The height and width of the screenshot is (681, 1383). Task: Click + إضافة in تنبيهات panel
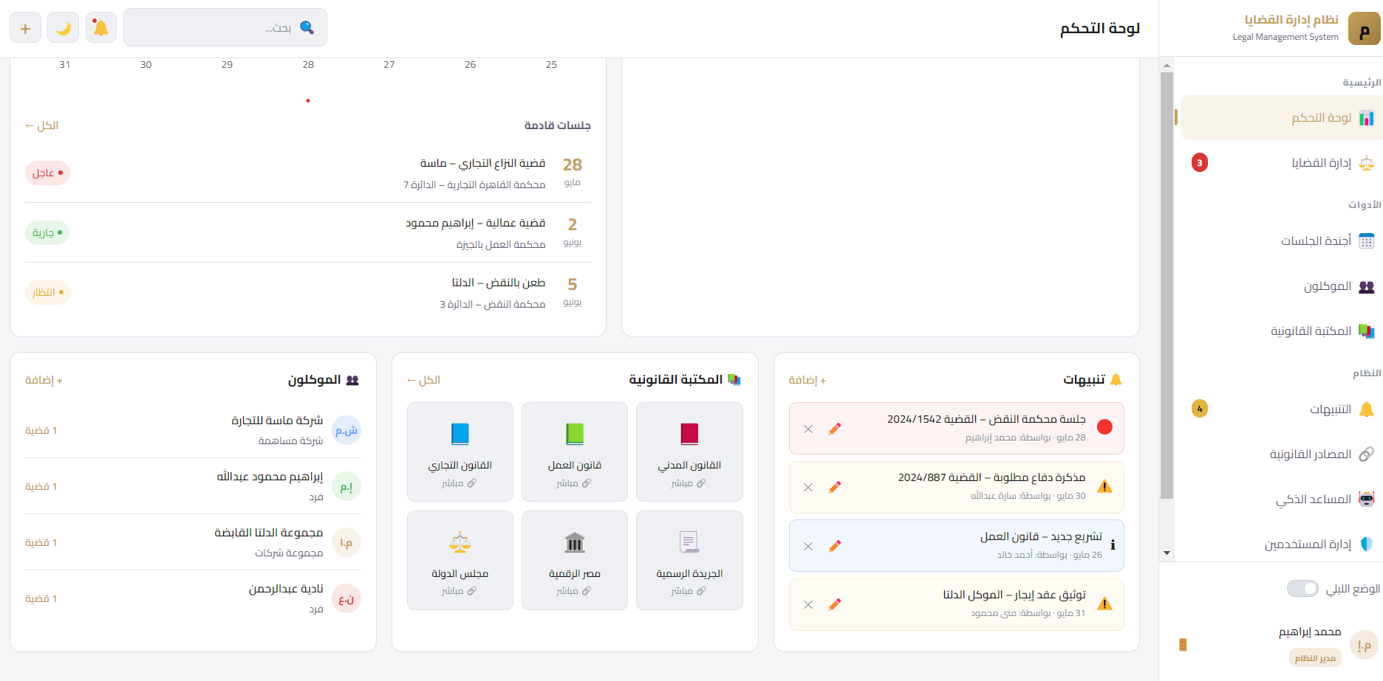807,380
